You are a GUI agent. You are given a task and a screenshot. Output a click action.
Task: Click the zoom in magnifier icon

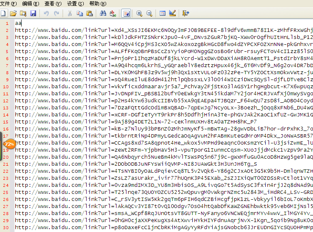click(139, 14)
